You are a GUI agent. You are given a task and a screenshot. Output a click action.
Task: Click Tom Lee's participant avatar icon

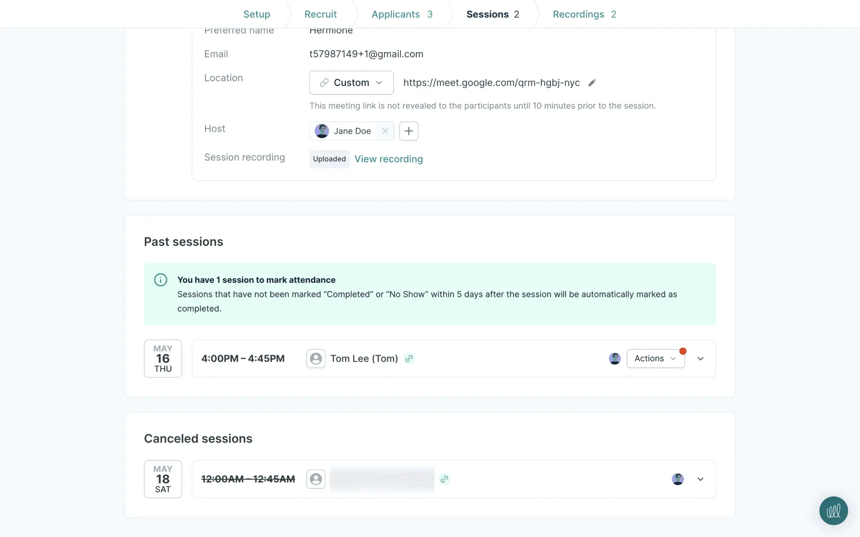[x=316, y=358]
